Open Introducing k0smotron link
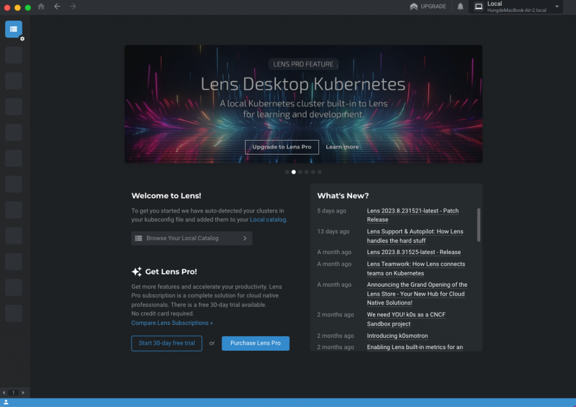576x407 pixels. click(397, 336)
